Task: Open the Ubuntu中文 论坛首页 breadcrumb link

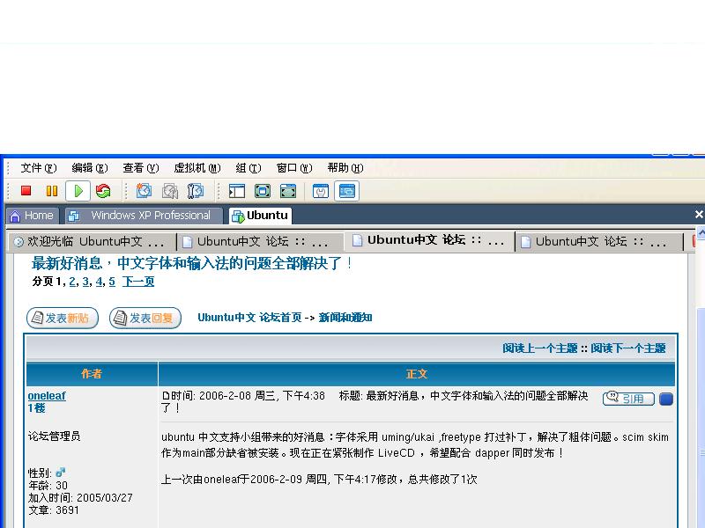Action: coord(249,318)
